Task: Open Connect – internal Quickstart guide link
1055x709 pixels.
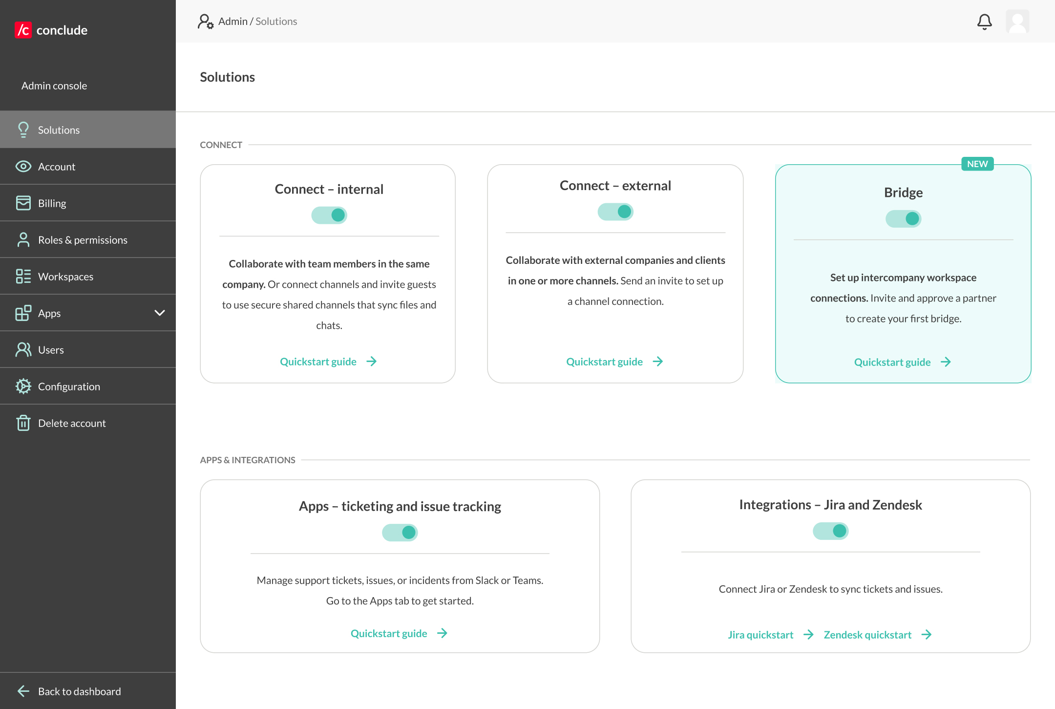Action: tap(318, 361)
